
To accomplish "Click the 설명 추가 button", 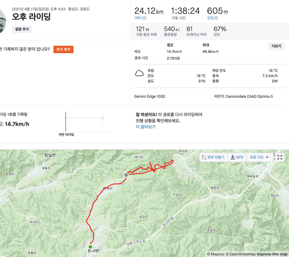I will pyautogui.click(x=22, y=29).
